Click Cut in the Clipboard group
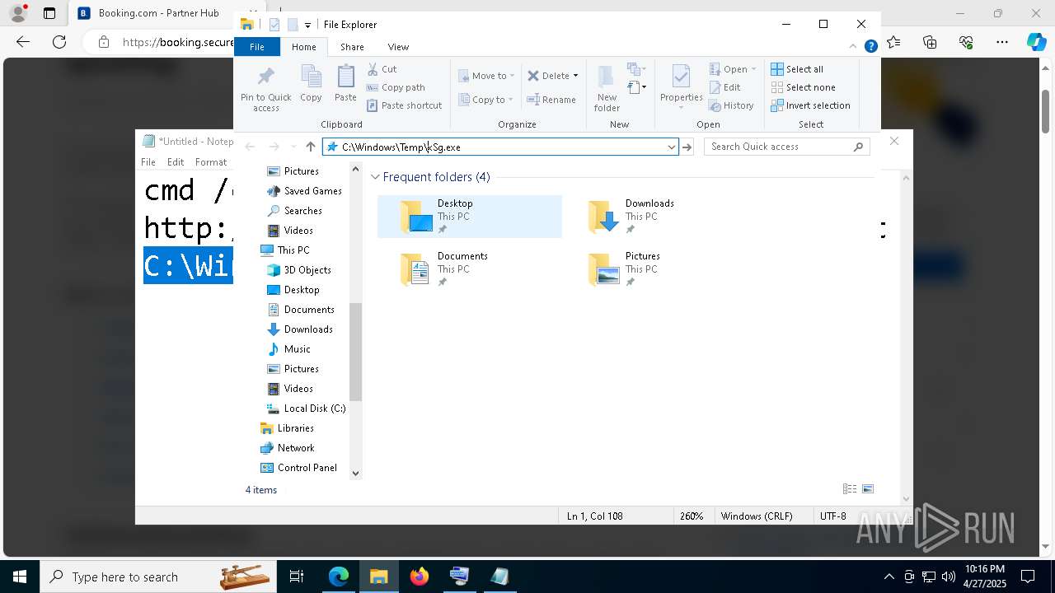Screen dimensions: 1055x593 click(x=382, y=69)
